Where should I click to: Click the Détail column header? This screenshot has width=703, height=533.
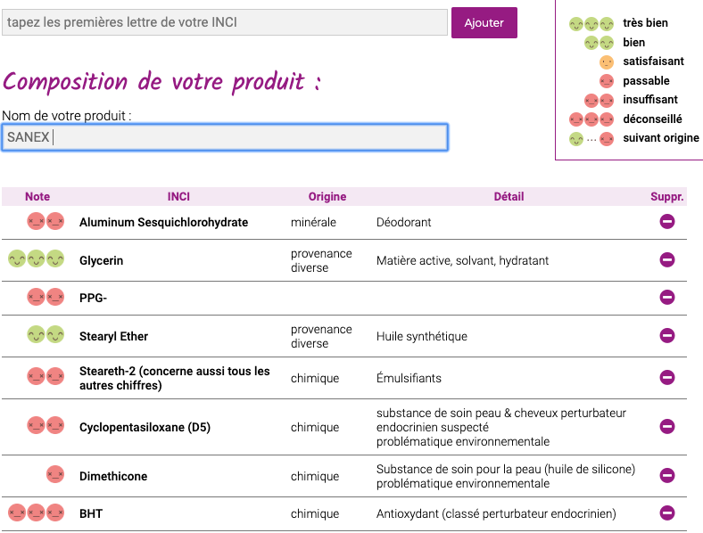[509, 197]
